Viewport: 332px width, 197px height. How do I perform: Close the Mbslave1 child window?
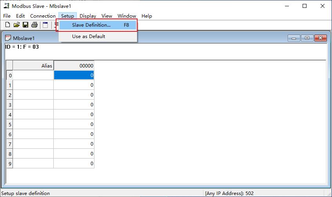(320, 38)
